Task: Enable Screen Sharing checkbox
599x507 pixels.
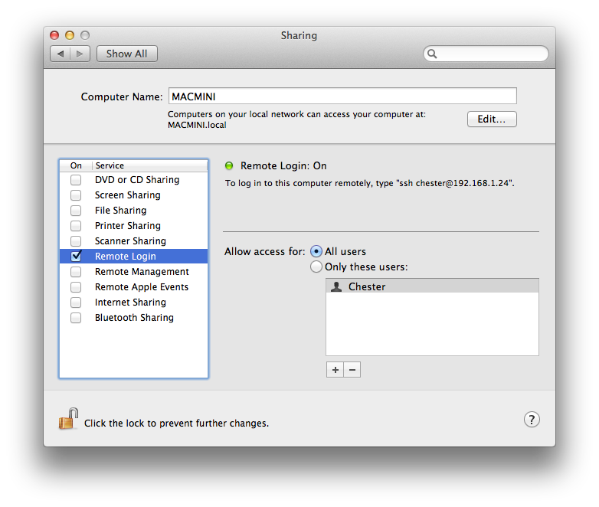Action: (76, 195)
